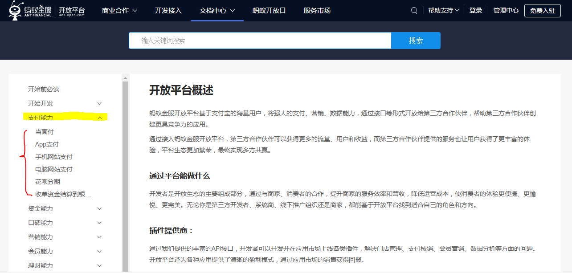Open the 当面付 sidebar item
The height and width of the screenshot is (273, 572).
[x=45, y=132]
